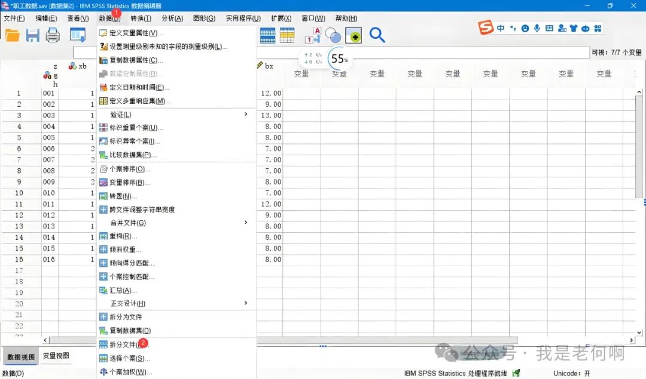The width and height of the screenshot is (646, 379).
Task: Select 个案排序(O) menu entry
Action: [x=176, y=169]
